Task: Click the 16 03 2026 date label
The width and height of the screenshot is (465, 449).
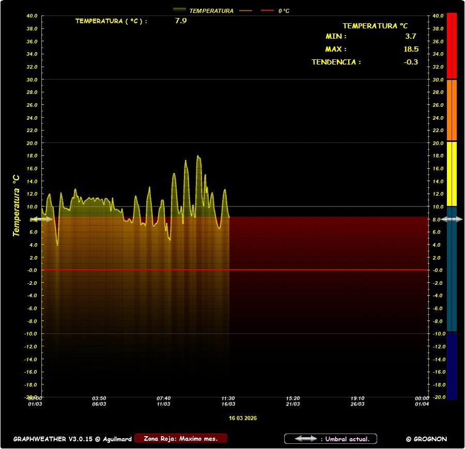Action: click(x=243, y=418)
